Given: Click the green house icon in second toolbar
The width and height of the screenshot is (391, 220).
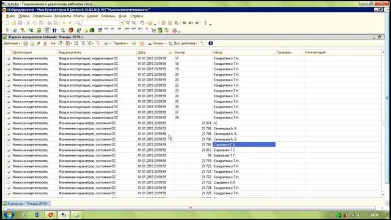Looking at the screenshot, I should coord(92,31).
